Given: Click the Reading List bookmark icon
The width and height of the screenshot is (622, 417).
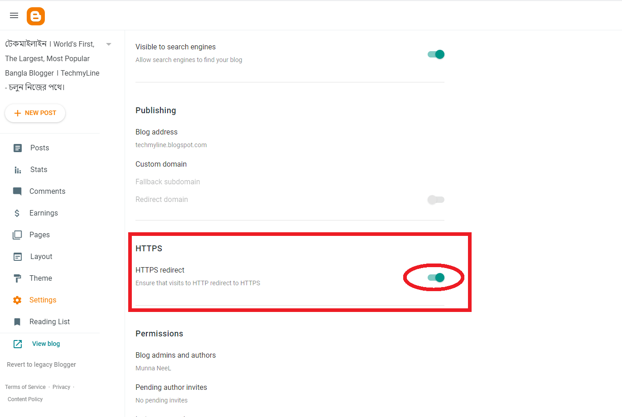Looking at the screenshot, I should click(x=17, y=321).
